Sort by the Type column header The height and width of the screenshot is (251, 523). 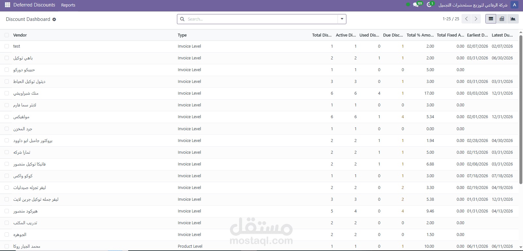pyautogui.click(x=182, y=35)
